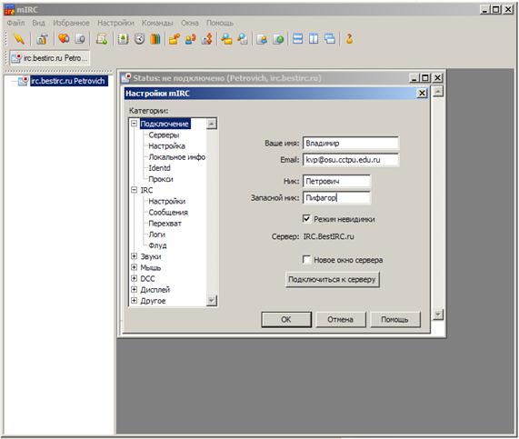Select Identd in the category tree
Screen dimensions: 519x439
tap(160, 168)
